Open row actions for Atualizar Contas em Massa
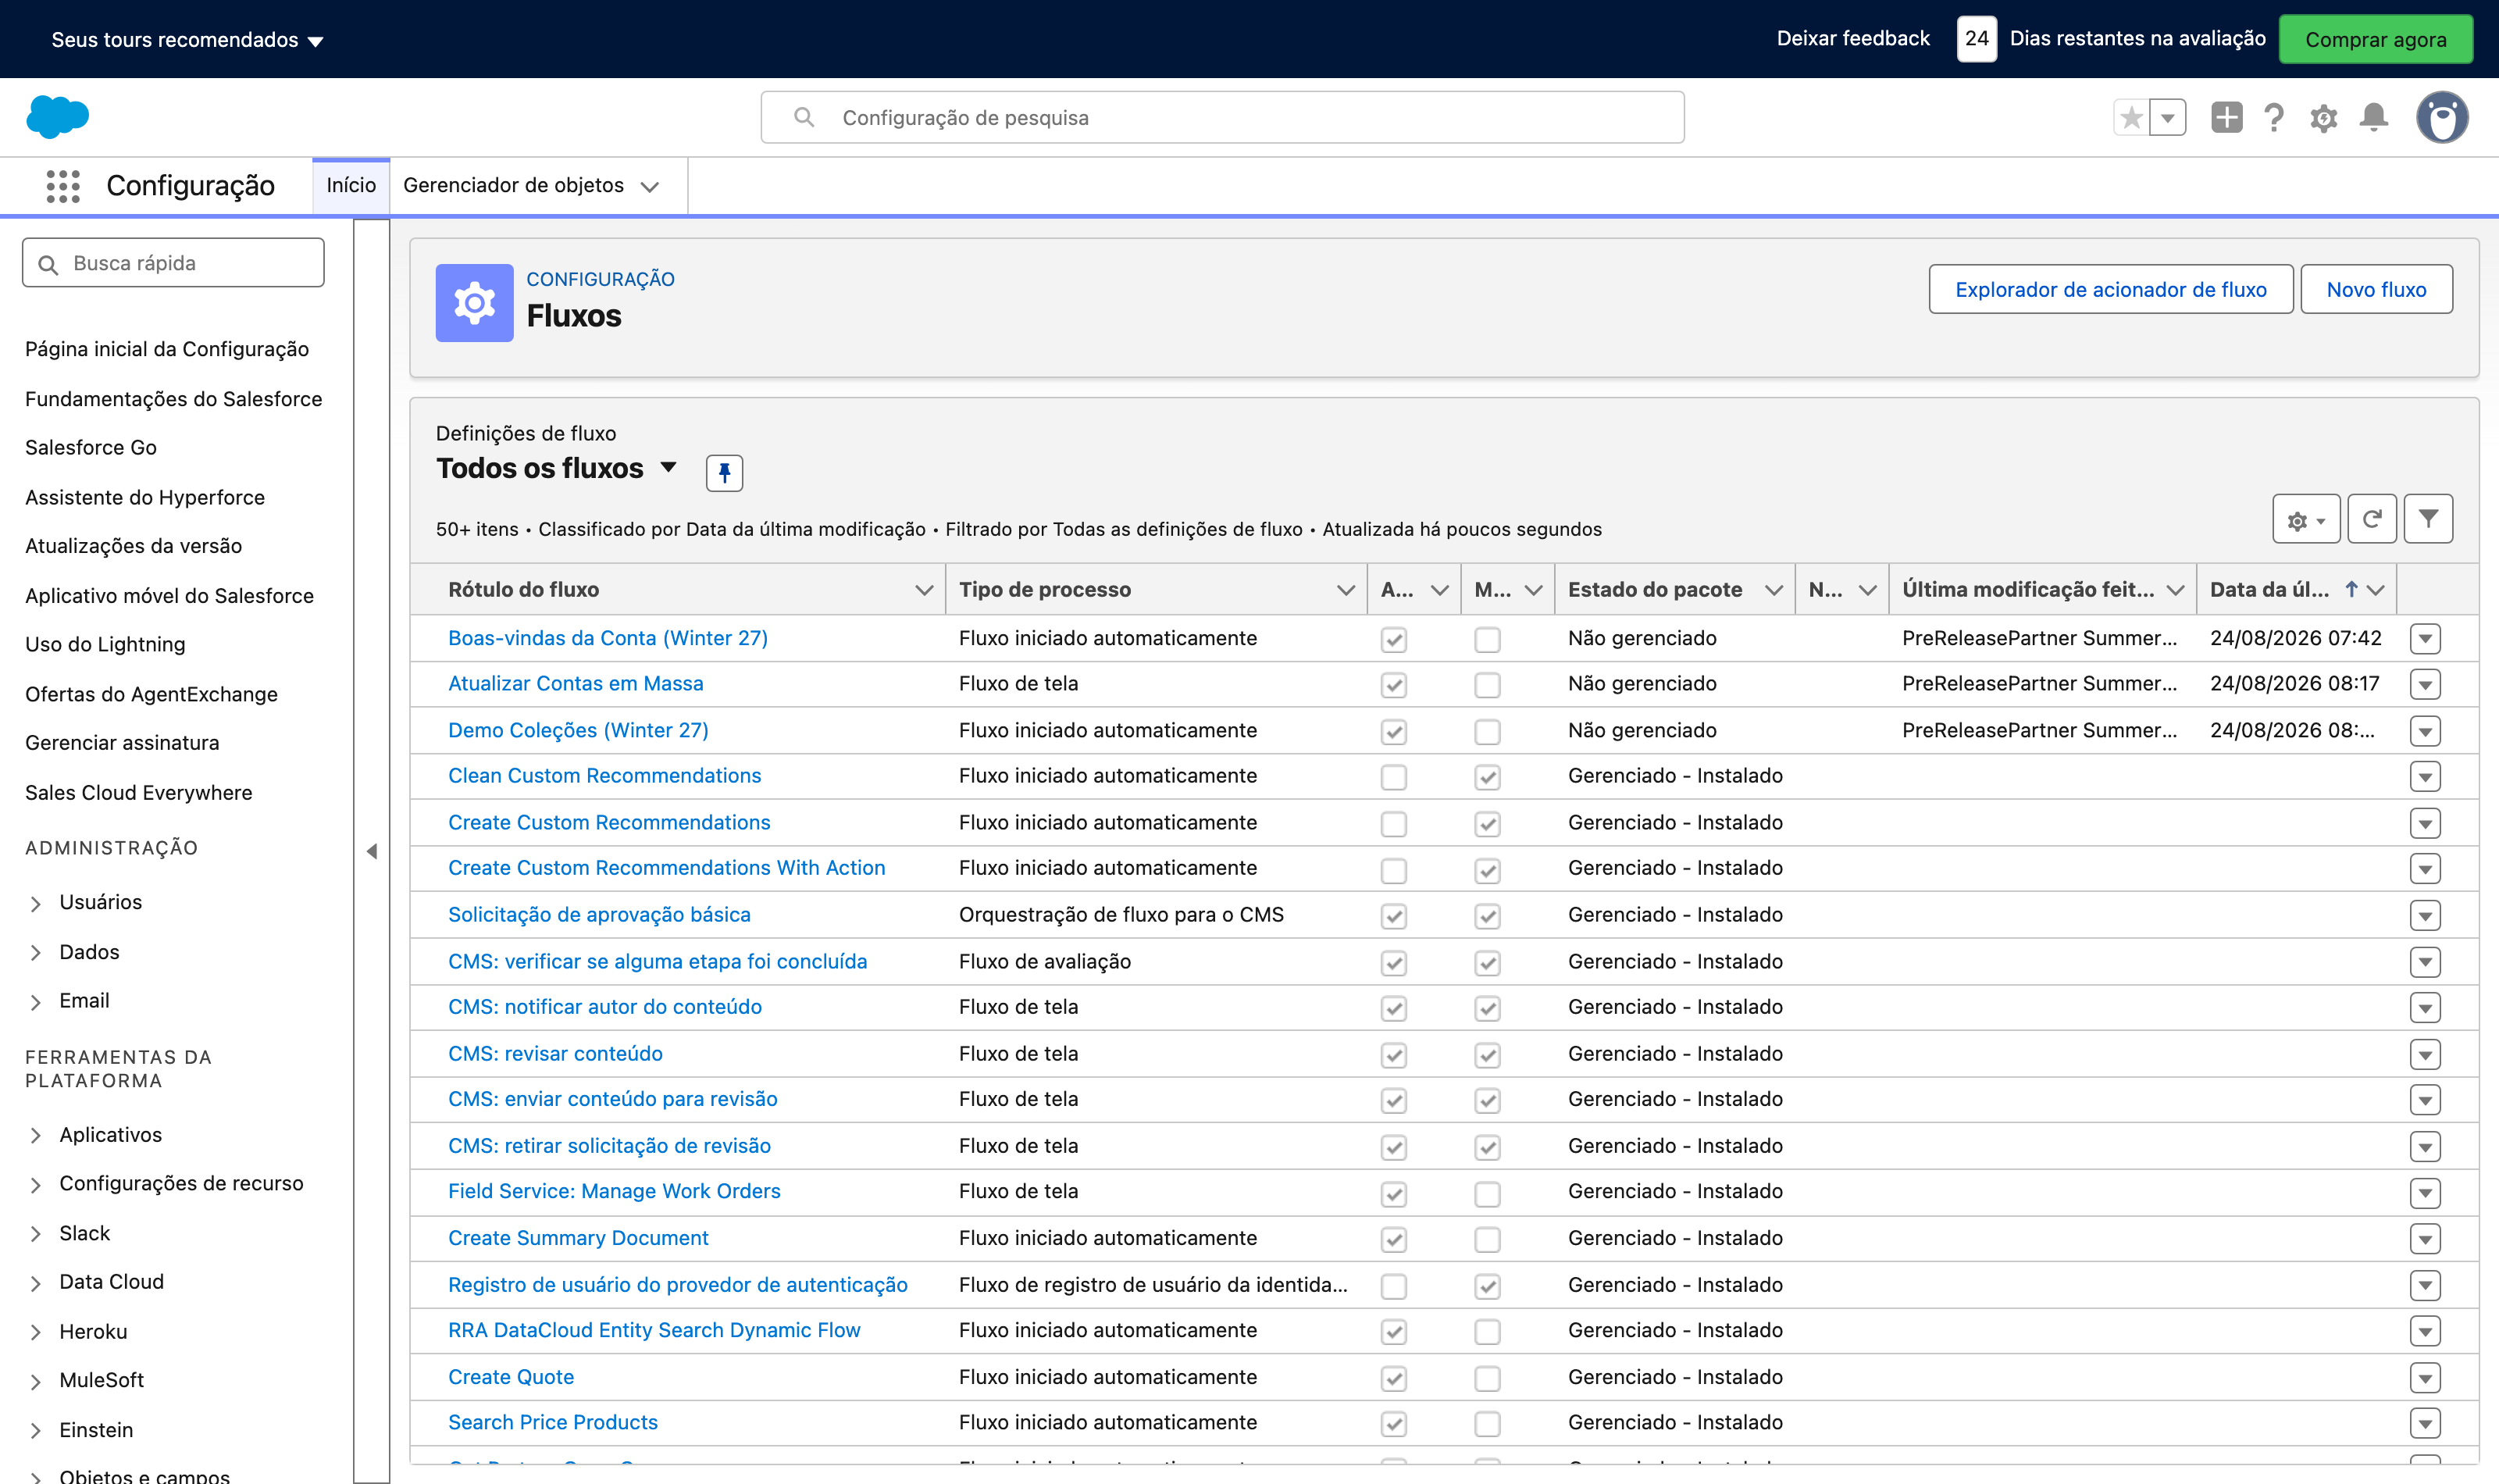This screenshot has height=1484, width=2499. tap(2425, 685)
